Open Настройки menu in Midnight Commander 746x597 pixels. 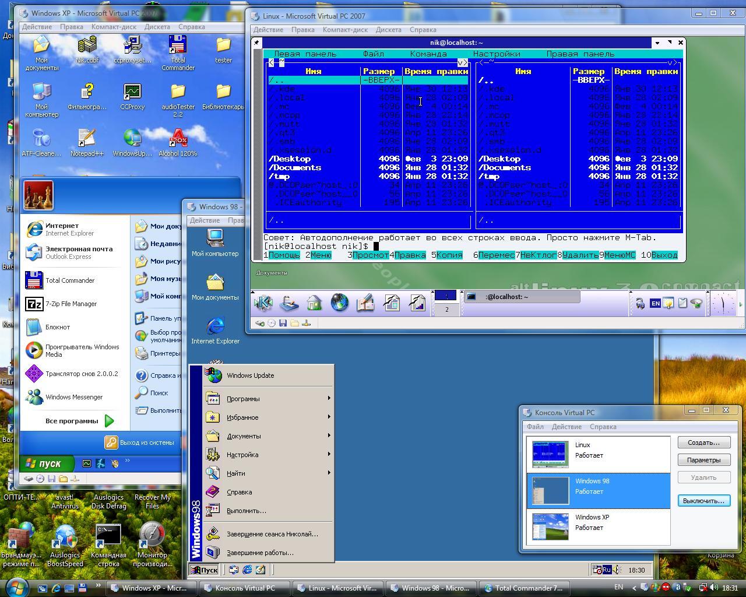496,54
